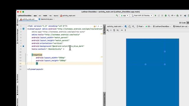189x106 pixels.
Task: Close the activity_main.xml editor tab
Action: coord(36,19)
